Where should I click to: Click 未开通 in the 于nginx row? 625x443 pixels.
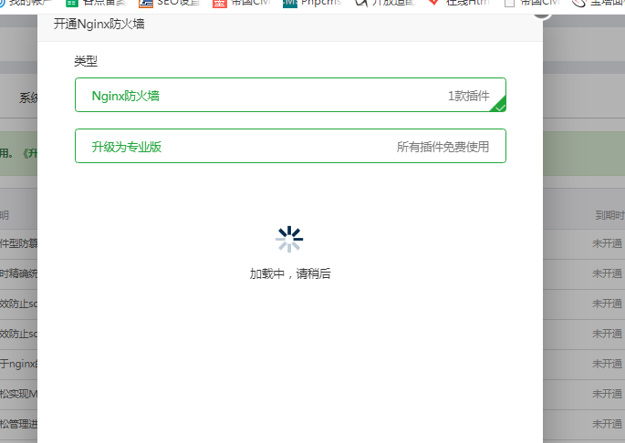(x=607, y=364)
